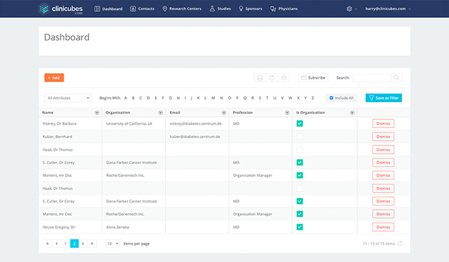
Task: Open the Physicians nav item
Action: tap(284, 9)
